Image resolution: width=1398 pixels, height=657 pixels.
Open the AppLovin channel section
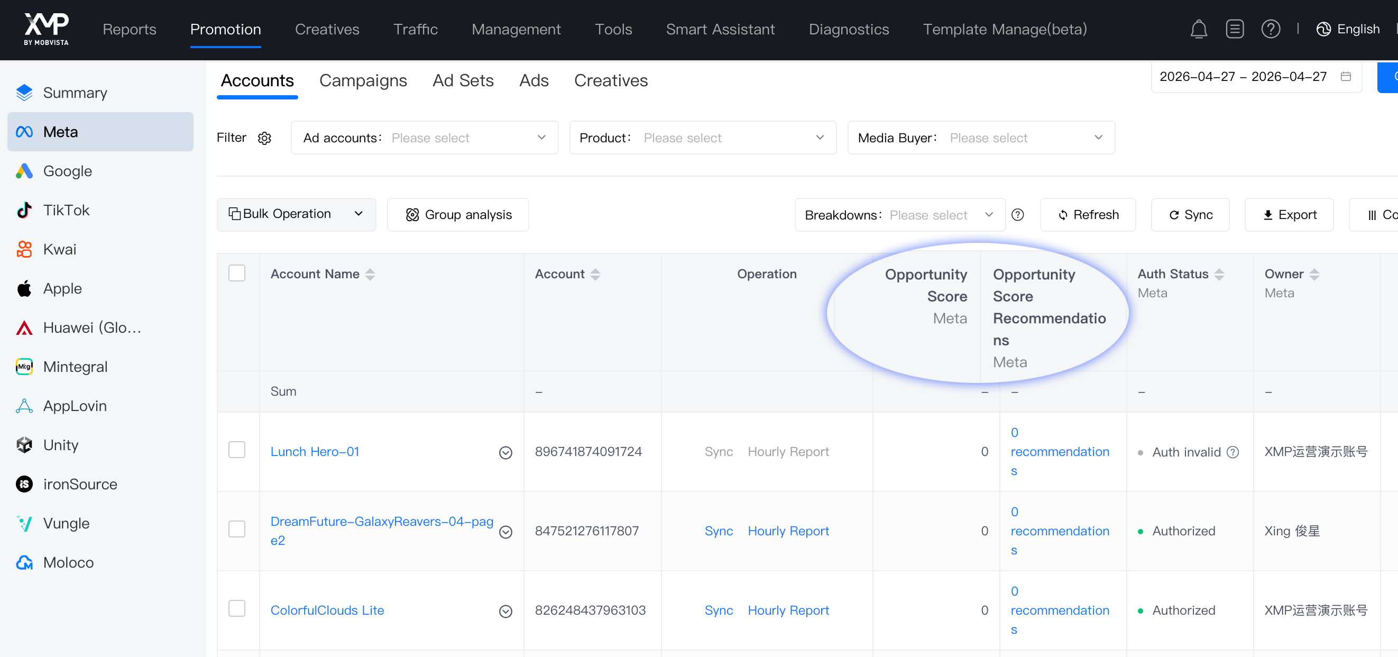(x=75, y=406)
